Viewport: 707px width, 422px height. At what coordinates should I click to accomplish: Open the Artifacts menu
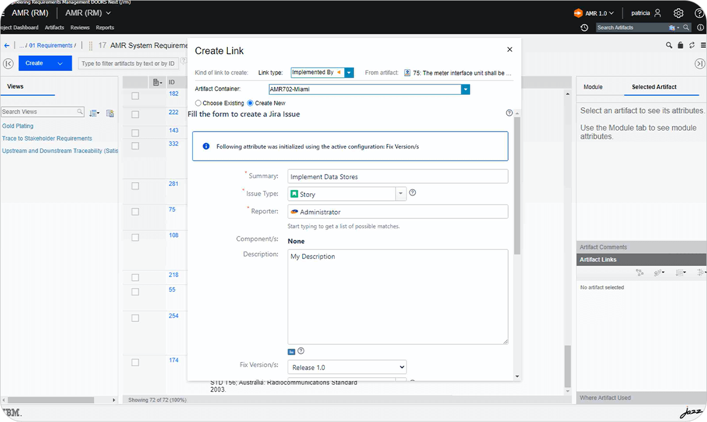55,27
